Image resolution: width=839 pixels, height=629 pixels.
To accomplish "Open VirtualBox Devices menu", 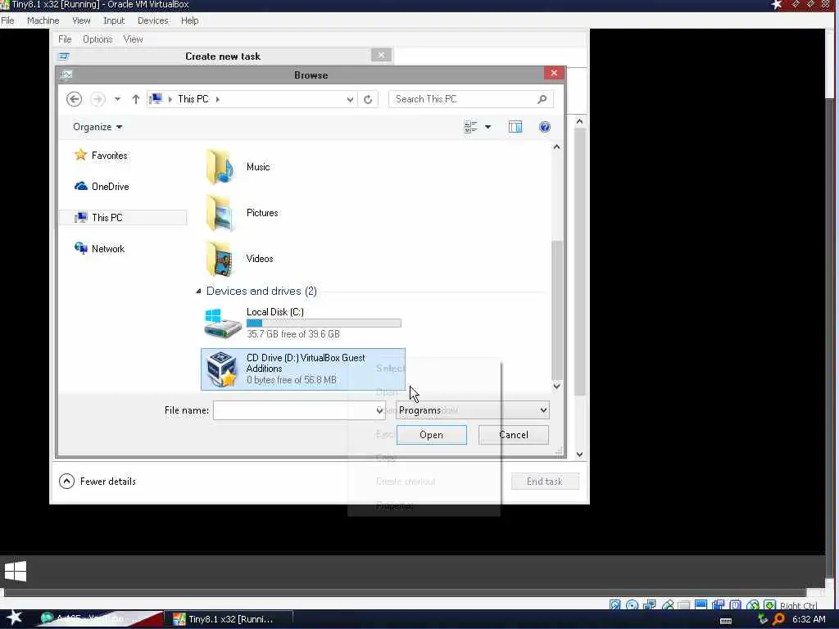I will coord(152,20).
